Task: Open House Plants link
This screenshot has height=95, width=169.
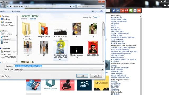Action: pyautogui.click(x=116, y=84)
